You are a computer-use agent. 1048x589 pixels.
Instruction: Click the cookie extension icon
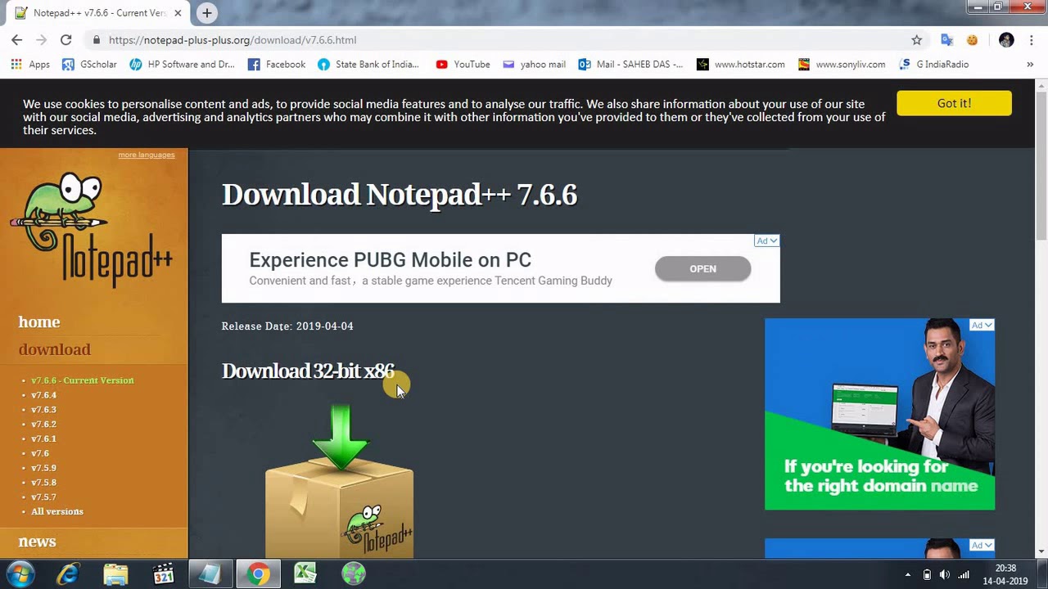coord(972,40)
